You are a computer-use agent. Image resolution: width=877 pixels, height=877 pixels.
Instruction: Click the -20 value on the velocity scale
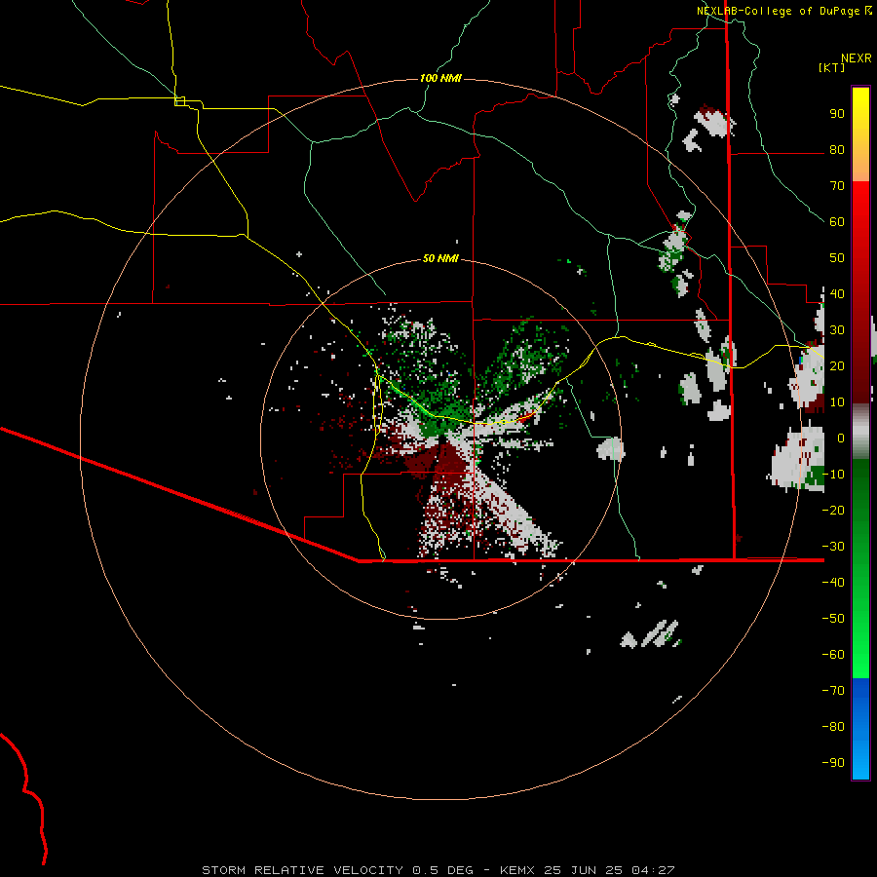tap(833, 511)
